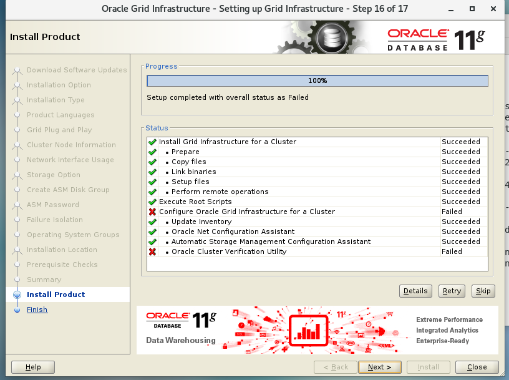
Task: Click Prerequisite Checks step in sidebar
Action: 62,265
